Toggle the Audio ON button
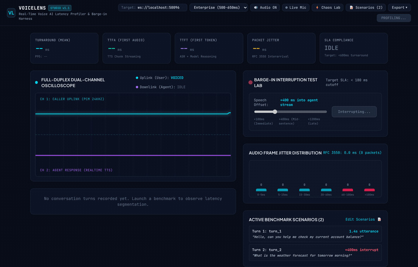Viewport: 418px width, 267px height. [x=265, y=7]
